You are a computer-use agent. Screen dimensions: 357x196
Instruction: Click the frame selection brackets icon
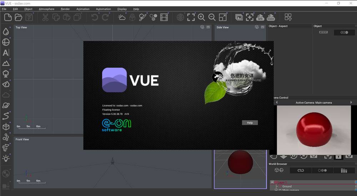(x=191, y=17)
